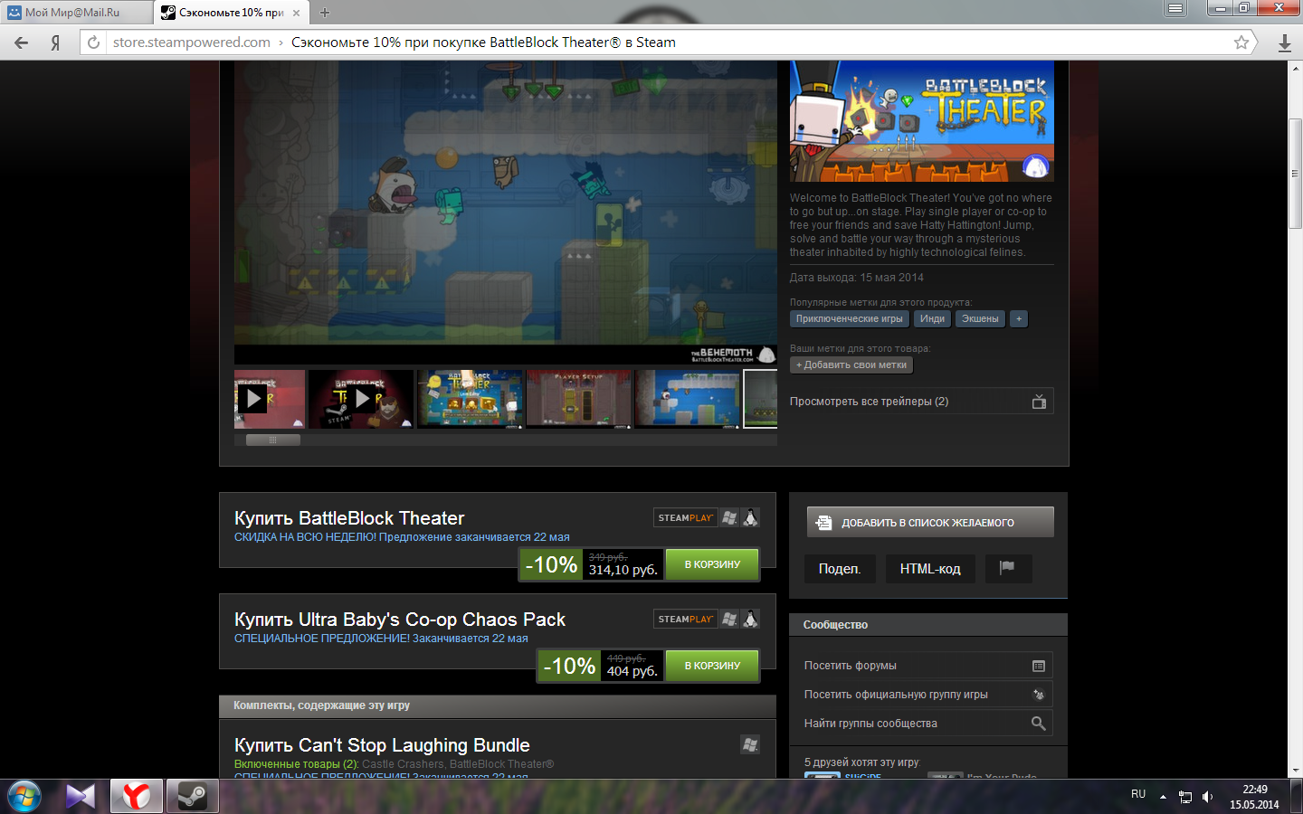Show hidden tray icons arrow
Screen dimensions: 1303x814
pyautogui.click(x=1163, y=797)
